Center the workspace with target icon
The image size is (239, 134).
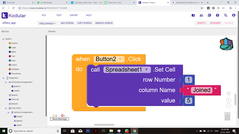229,94
